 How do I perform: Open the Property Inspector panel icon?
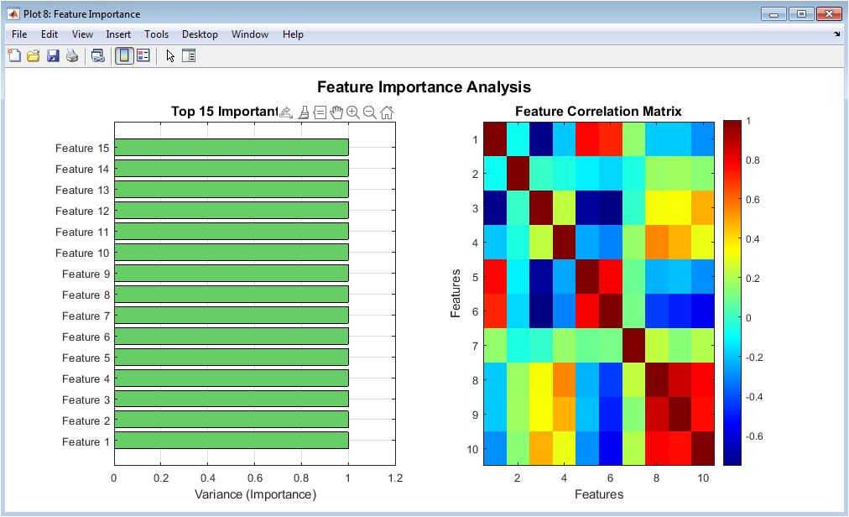click(189, 56)
